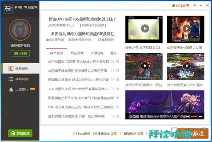Click the 请登录游戏后 login prompt text

tap(20, 46)
